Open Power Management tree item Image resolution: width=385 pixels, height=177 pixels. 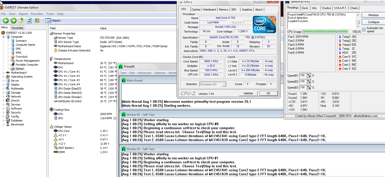click(27, 61)
